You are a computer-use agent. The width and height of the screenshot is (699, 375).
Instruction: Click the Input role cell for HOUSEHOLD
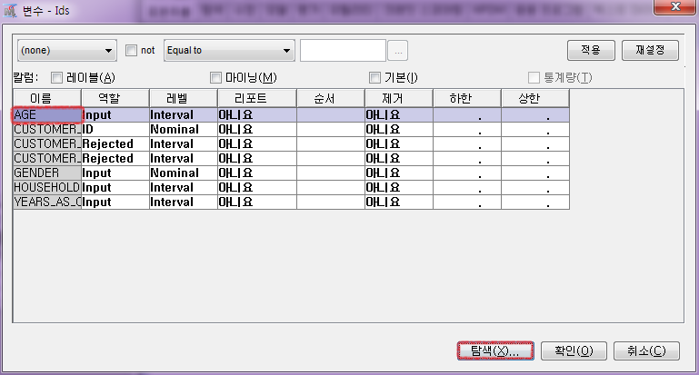click(115, 187)
